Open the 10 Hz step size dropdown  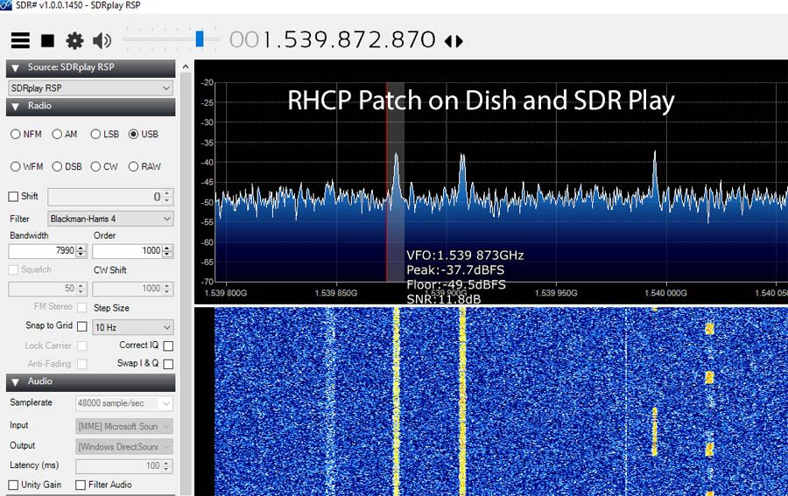pyautogui.click(x=133, y=327)
